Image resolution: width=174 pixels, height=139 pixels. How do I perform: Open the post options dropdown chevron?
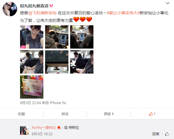[x=167, y=3]
